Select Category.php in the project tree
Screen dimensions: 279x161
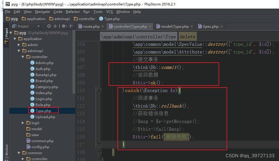coord(44,87)
